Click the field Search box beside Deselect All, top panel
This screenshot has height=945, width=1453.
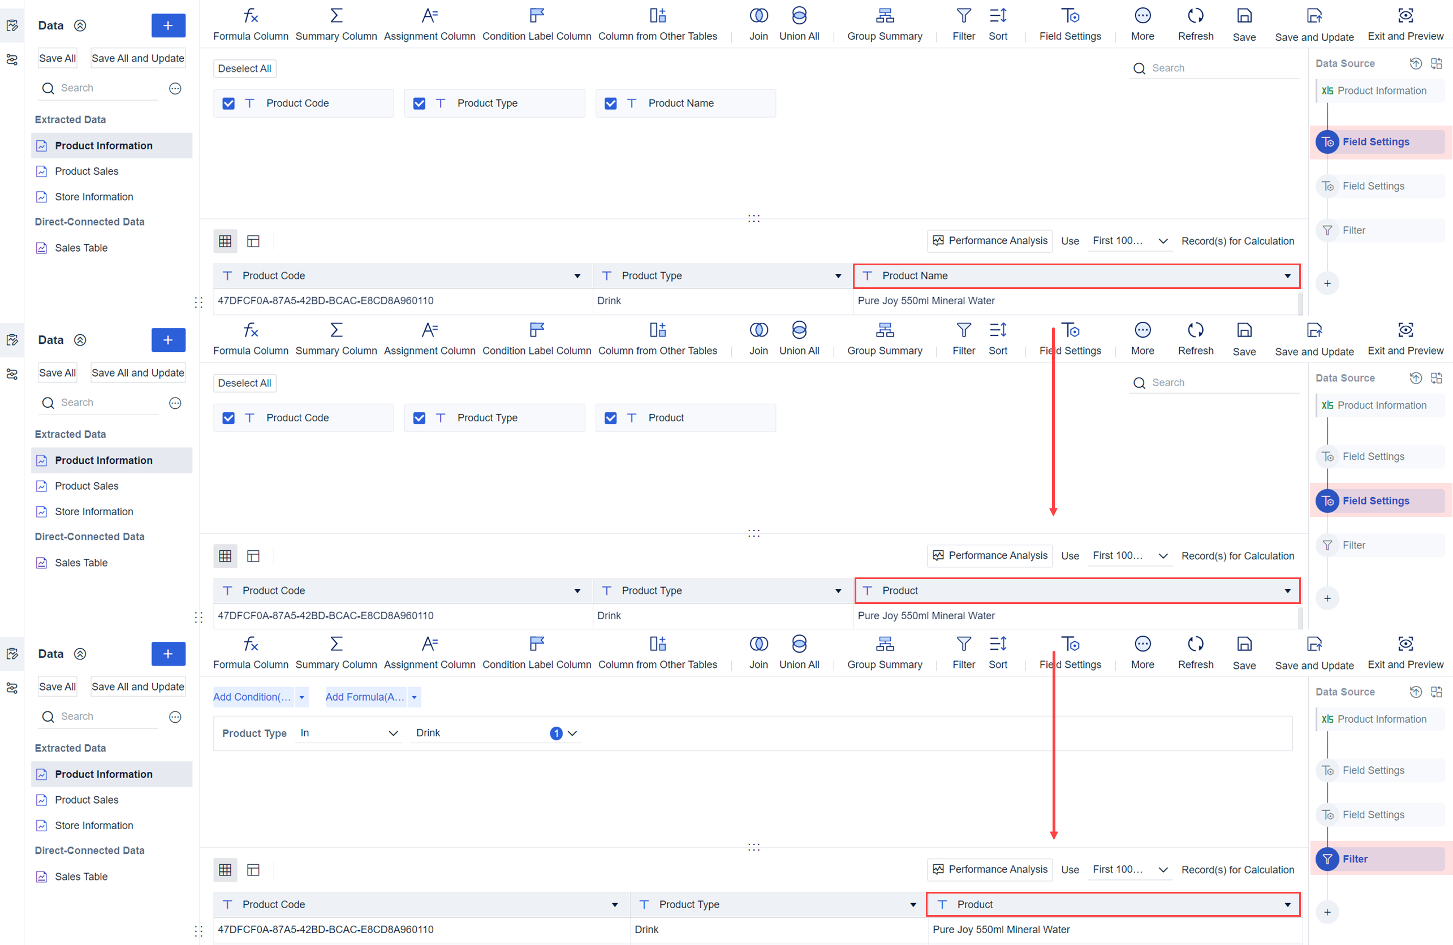pos(1214,68)
